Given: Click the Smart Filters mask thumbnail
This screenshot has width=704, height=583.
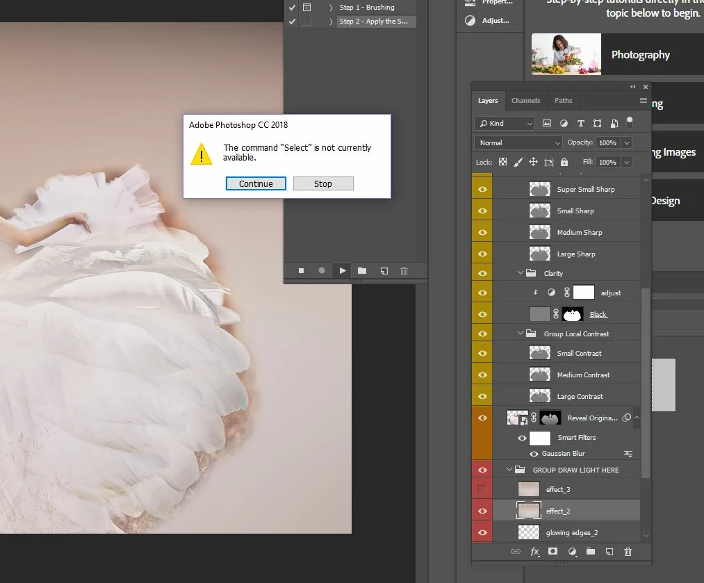Looking at the screenshot, I should point(540,438).
